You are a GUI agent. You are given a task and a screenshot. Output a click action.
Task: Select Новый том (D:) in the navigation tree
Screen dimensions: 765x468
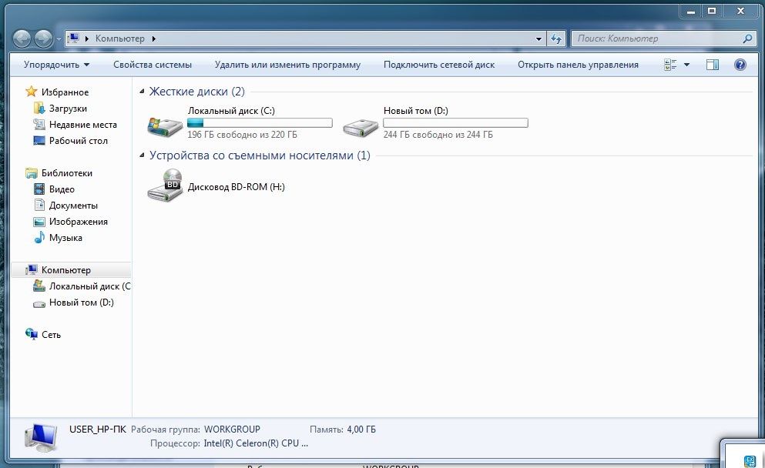[82, 303]
